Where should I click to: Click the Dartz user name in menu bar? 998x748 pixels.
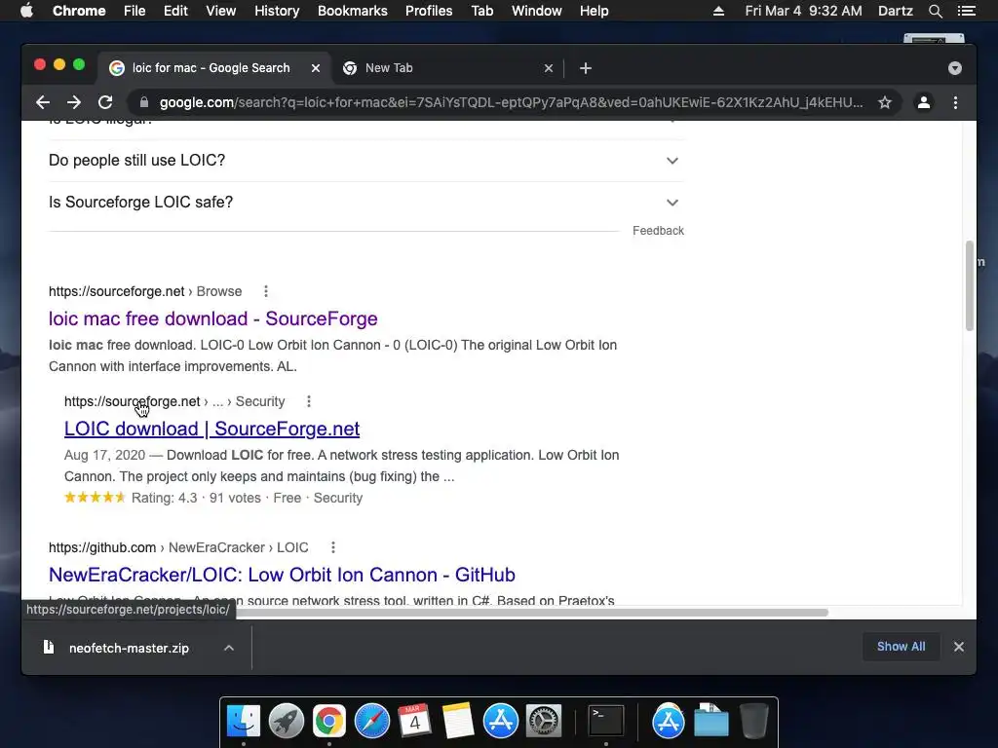(895, 11)
